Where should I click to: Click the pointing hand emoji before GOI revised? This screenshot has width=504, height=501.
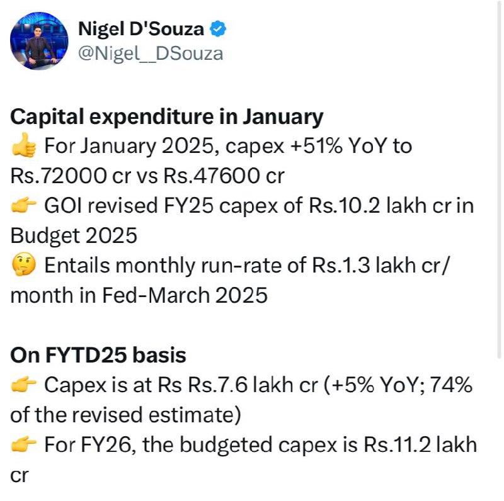[x=24, y=206]
